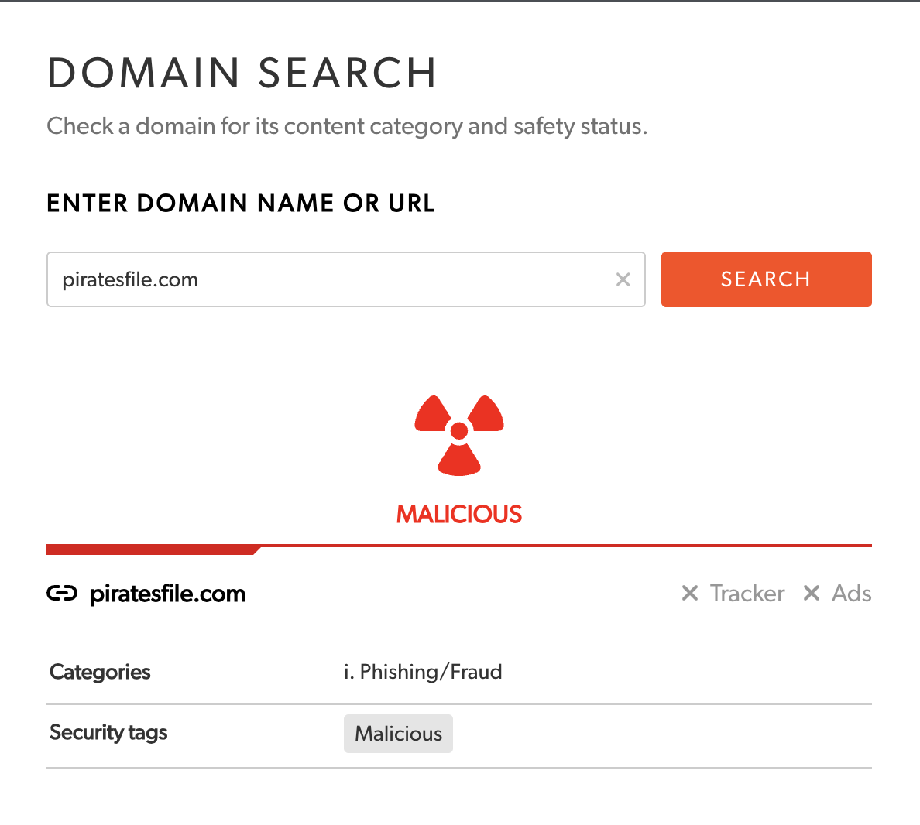This screenshot has width=920, height=825.
Task: Open the Security tags section
Action: pyautogui.click(x=108, y=733)
